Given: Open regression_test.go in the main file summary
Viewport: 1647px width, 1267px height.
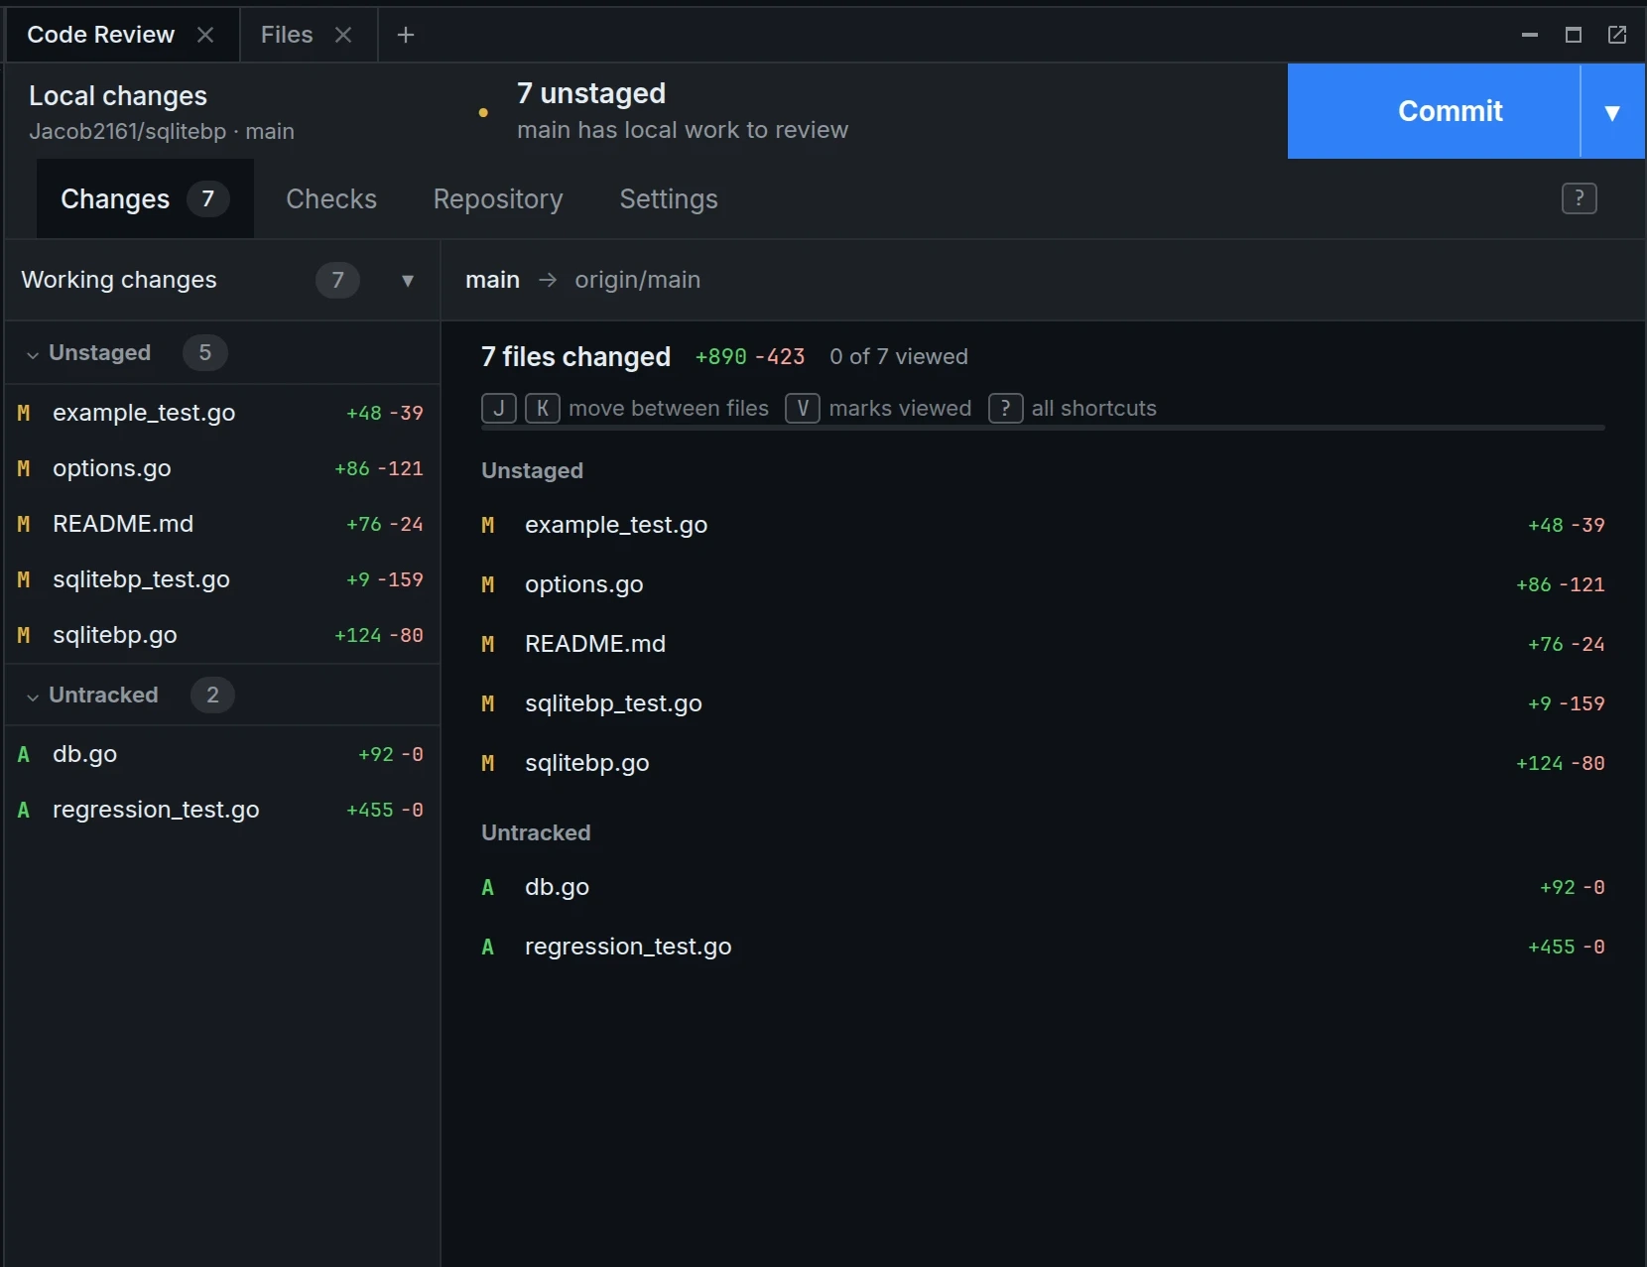Looking at the screenshot, I should coord(1043,947).
